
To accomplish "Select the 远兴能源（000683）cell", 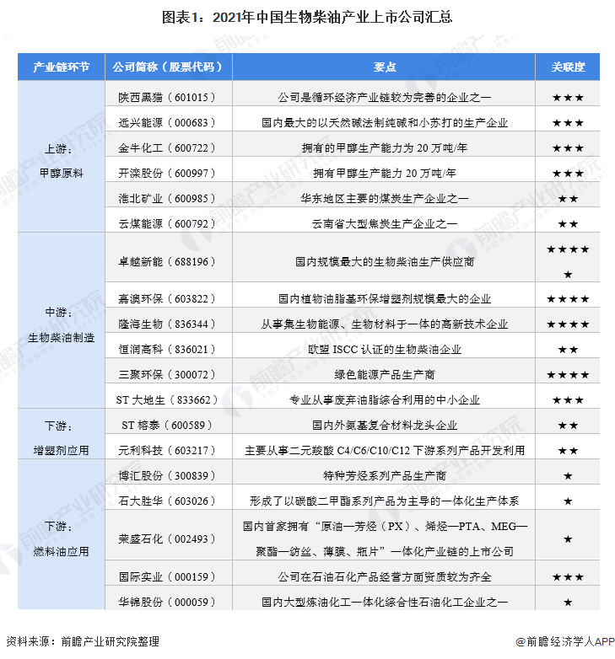I will (x=169, y=122).
